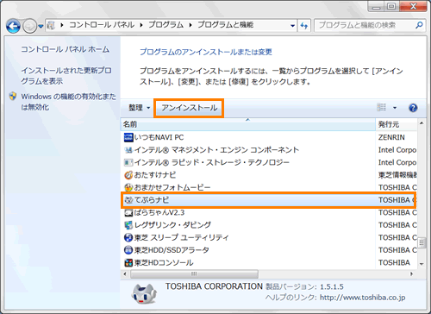Click the blue help question mark icon

point(413,108)
